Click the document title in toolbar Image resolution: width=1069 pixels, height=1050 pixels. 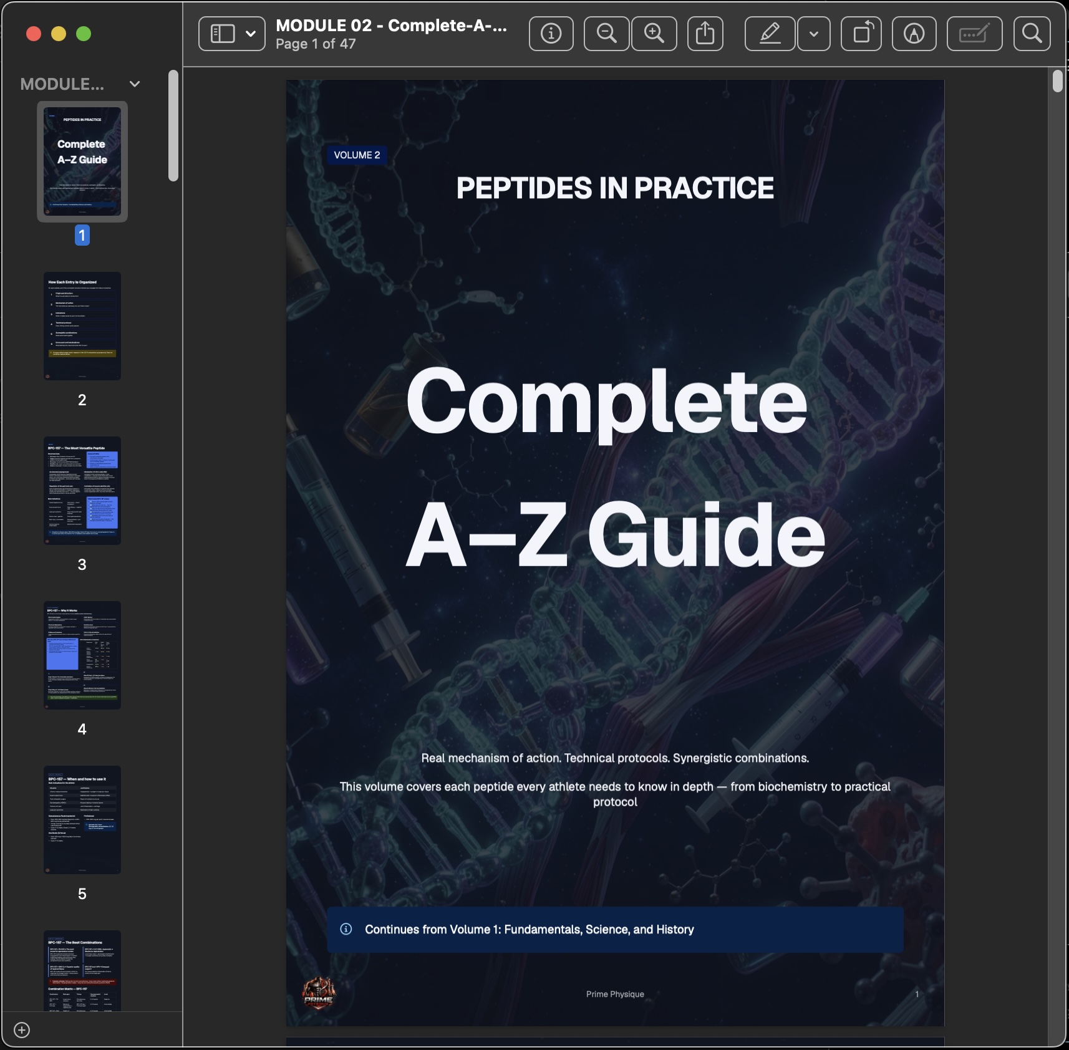[392, 26]
